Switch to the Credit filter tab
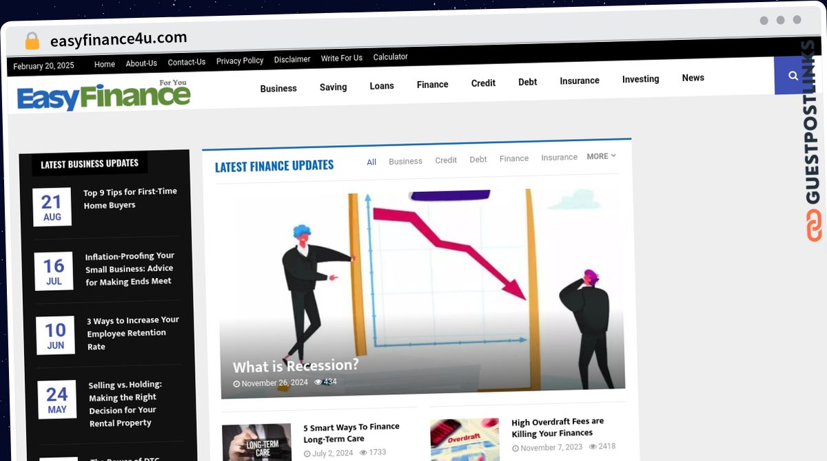The image size is (827, 461). tap(446, 160)
